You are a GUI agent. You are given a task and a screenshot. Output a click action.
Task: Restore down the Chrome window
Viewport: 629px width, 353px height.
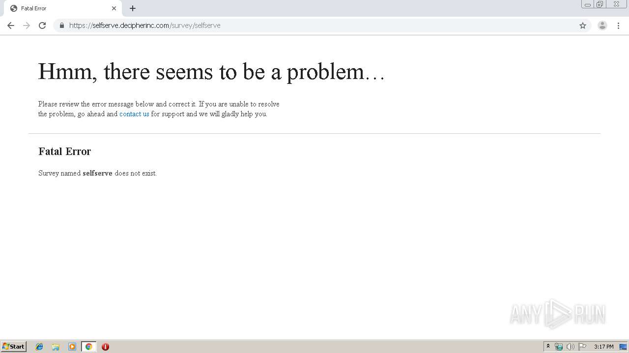click(600, 4)
